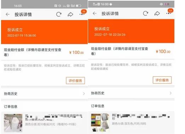Click 订单信息 heading in right screenshot
This screenshot has width=185, height=134.
tap(98, 106)
